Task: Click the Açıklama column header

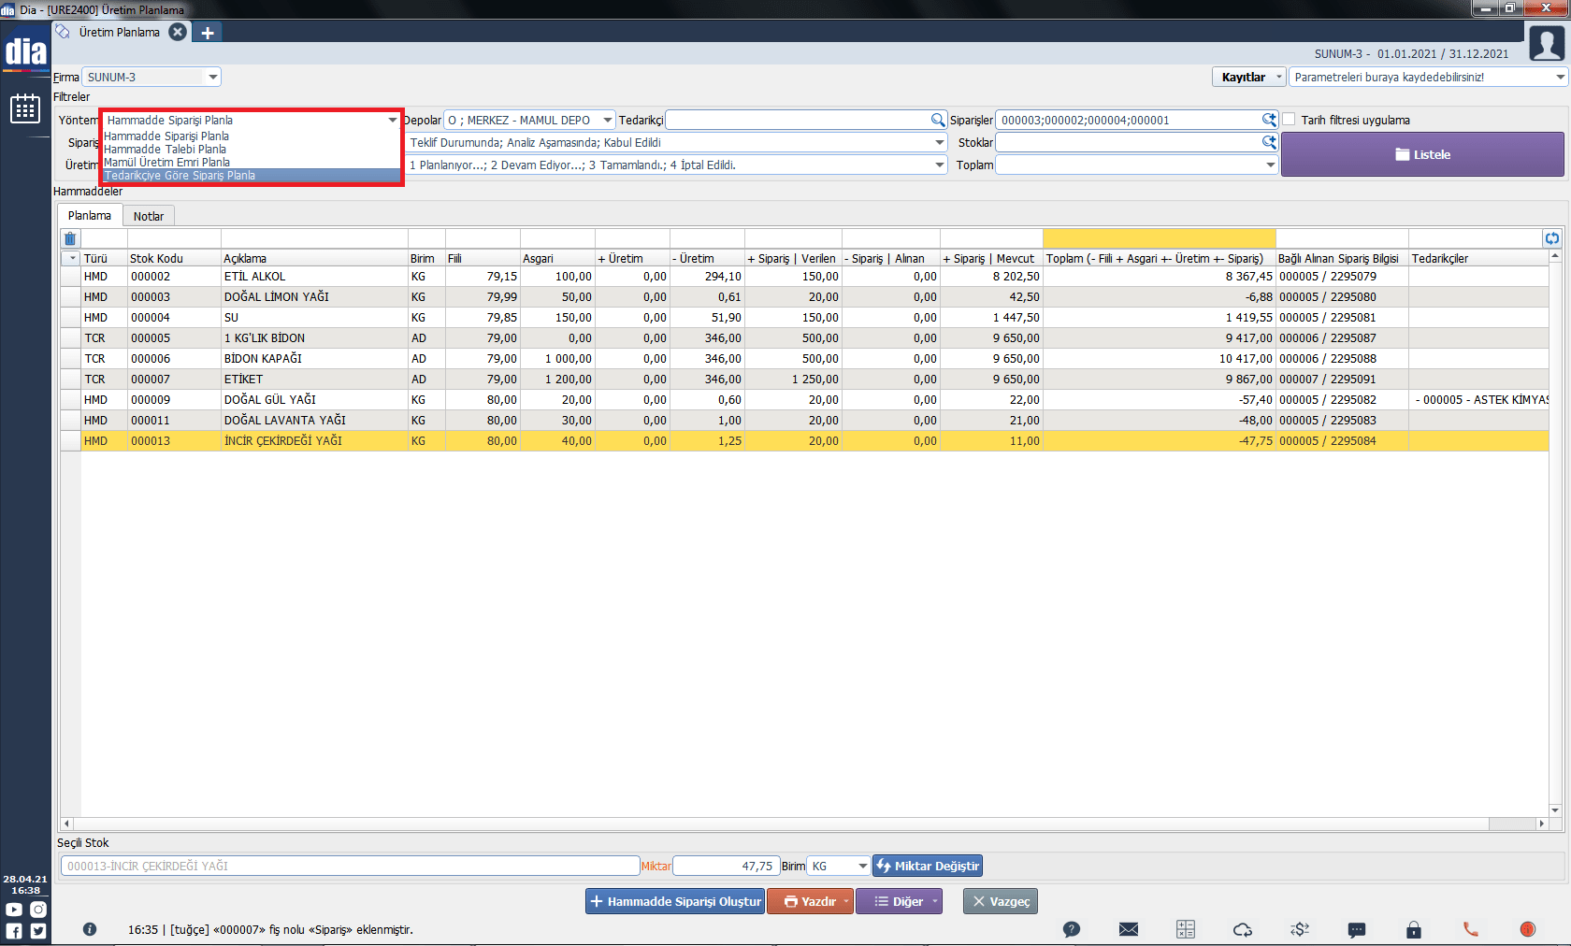Action: click(314, 258)
